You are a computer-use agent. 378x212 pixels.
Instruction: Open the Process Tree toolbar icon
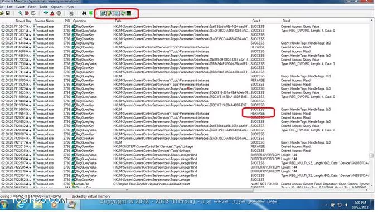click(71, 13)
